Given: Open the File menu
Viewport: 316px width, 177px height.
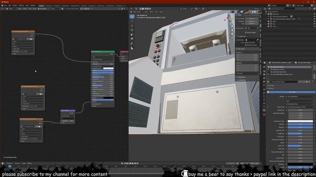Looking at the screenshot, I should click(5, 5).
